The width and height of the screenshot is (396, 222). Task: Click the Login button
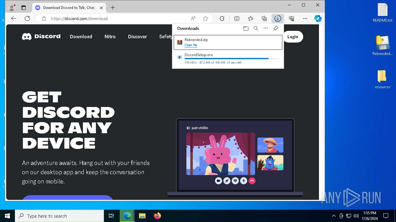(x=293, y=37)
